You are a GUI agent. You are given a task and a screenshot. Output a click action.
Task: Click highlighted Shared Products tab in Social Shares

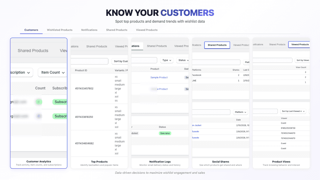217,45
